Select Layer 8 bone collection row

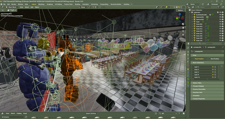tap(204, 75)
